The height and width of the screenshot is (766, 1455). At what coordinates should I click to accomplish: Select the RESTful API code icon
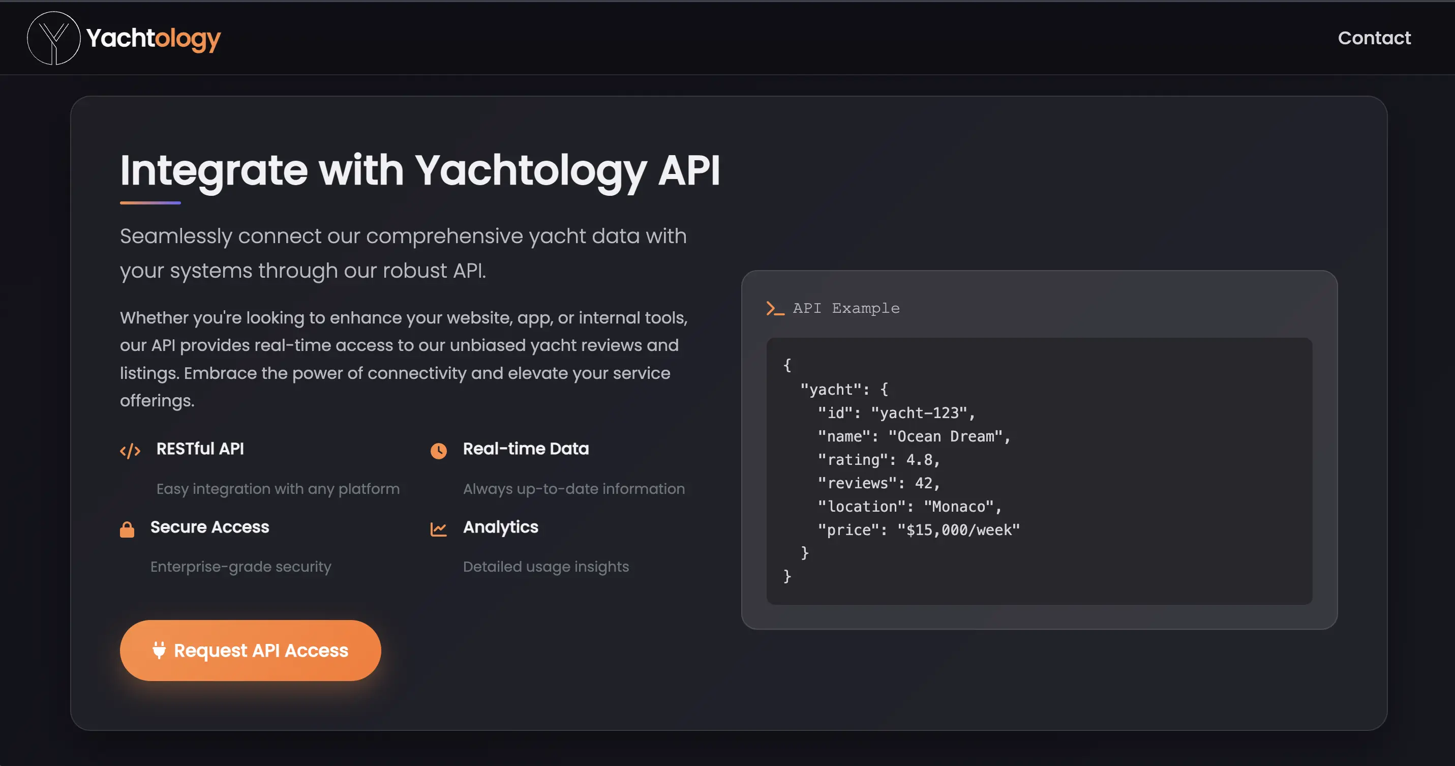[x=131, y=450]
